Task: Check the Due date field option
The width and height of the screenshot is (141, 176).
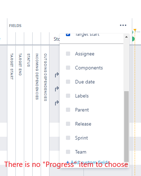Action: [68, 82]
